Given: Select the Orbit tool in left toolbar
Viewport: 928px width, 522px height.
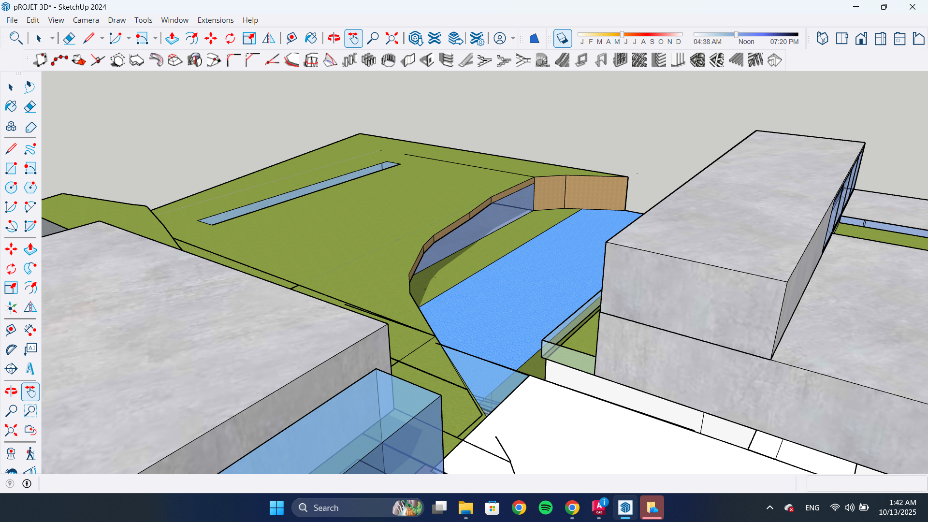Looking at the screenshot, I should click(11, 391).
